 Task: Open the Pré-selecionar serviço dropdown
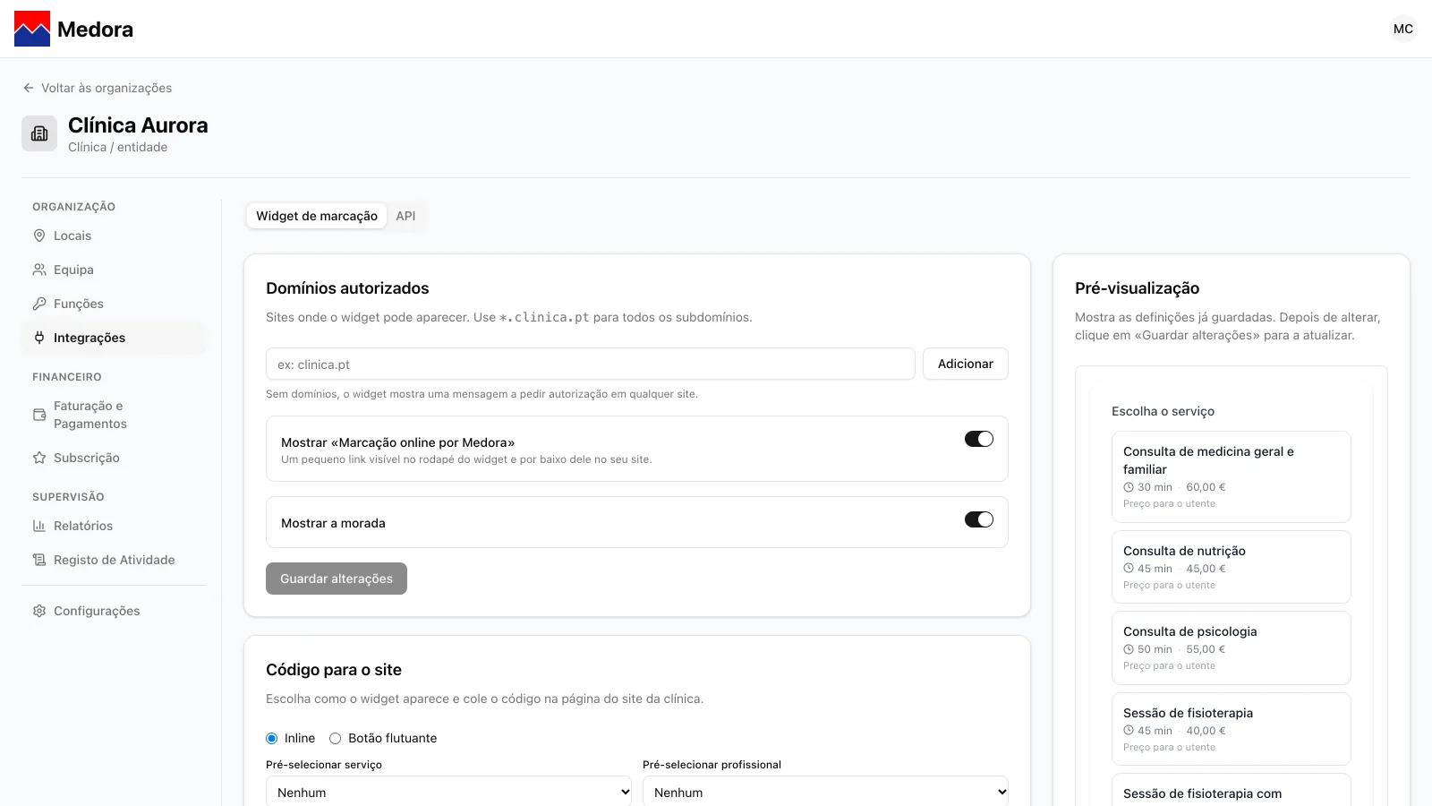coord(448,792)
